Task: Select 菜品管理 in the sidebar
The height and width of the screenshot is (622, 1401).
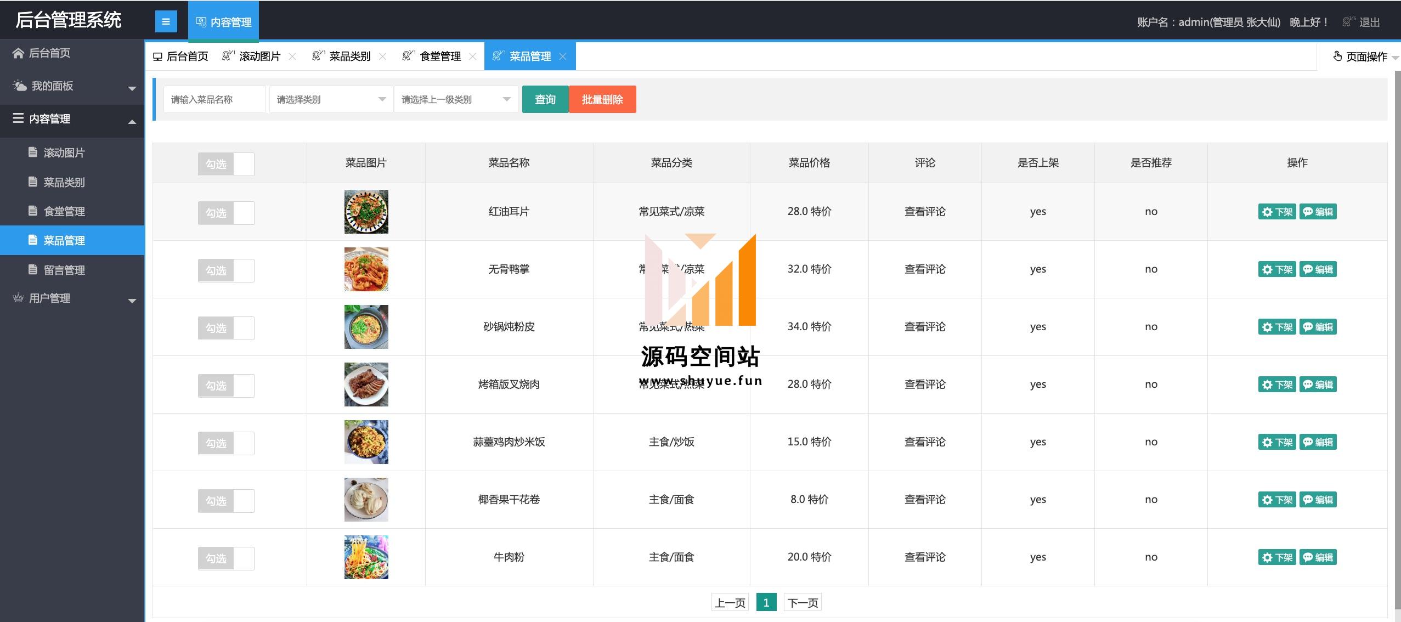Action: (x=72, y=240)
